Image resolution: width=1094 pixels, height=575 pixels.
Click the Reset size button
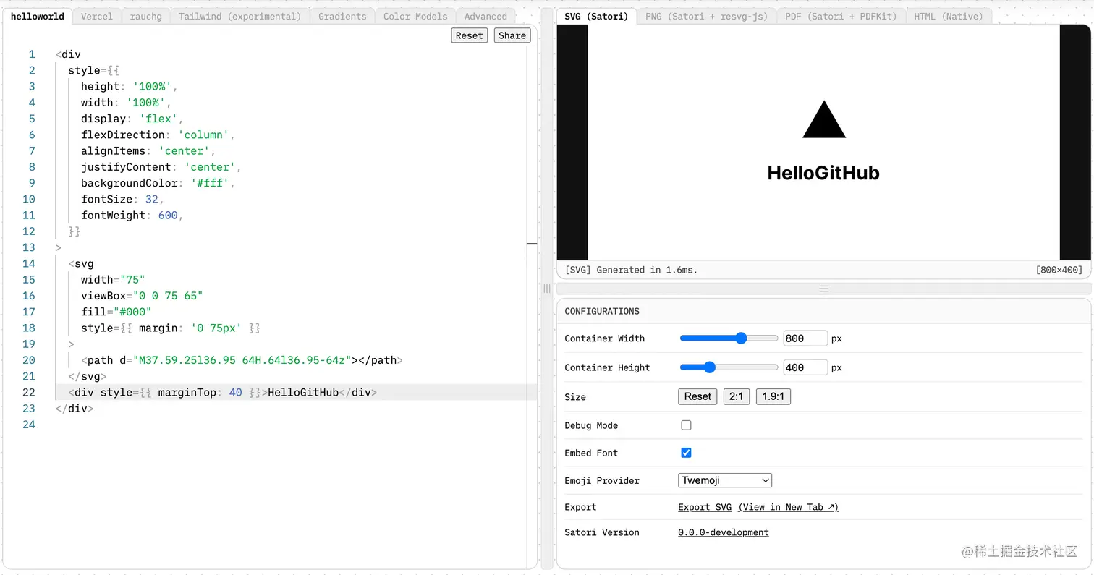point(697,396)
